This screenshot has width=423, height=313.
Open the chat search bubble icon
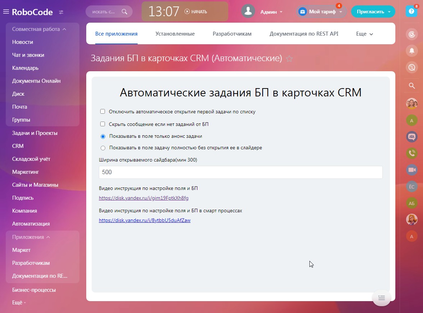(x=411, y=67)
